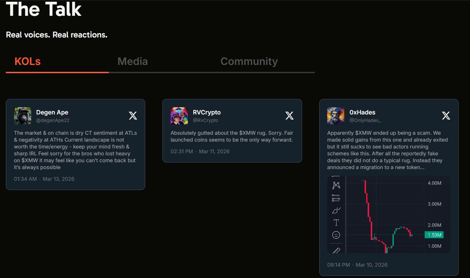470x278 pixels.
Task: Open the @OnlyHades_ handle link
Action: coord(365,120)
